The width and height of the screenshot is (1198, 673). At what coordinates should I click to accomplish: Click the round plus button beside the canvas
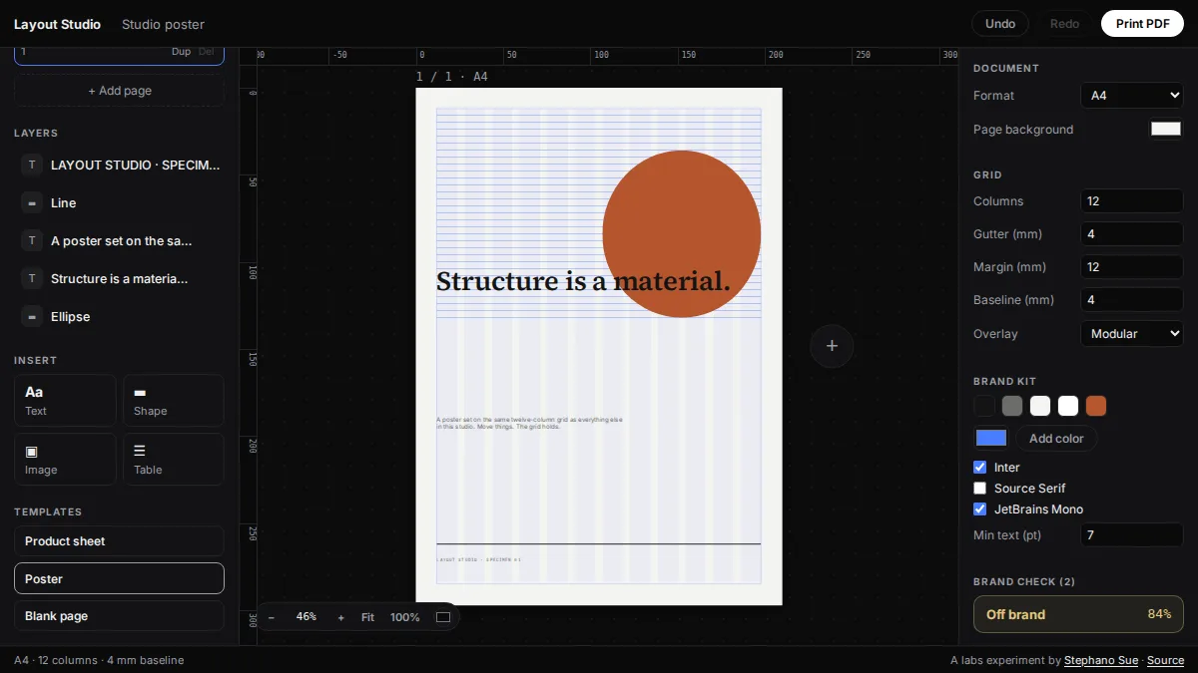point(832,346)
